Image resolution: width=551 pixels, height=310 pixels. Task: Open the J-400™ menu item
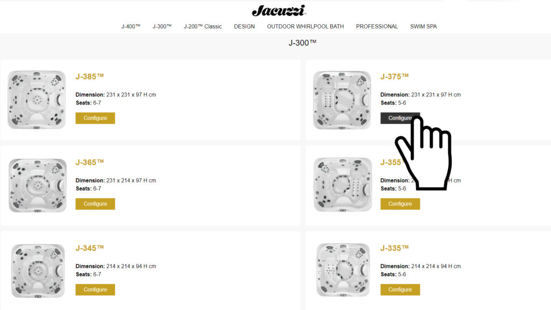click(131, 26)
